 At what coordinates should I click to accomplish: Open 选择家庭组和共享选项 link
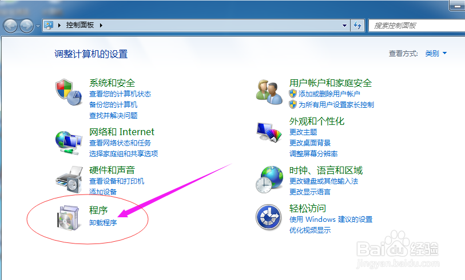[x=124, y=154]
